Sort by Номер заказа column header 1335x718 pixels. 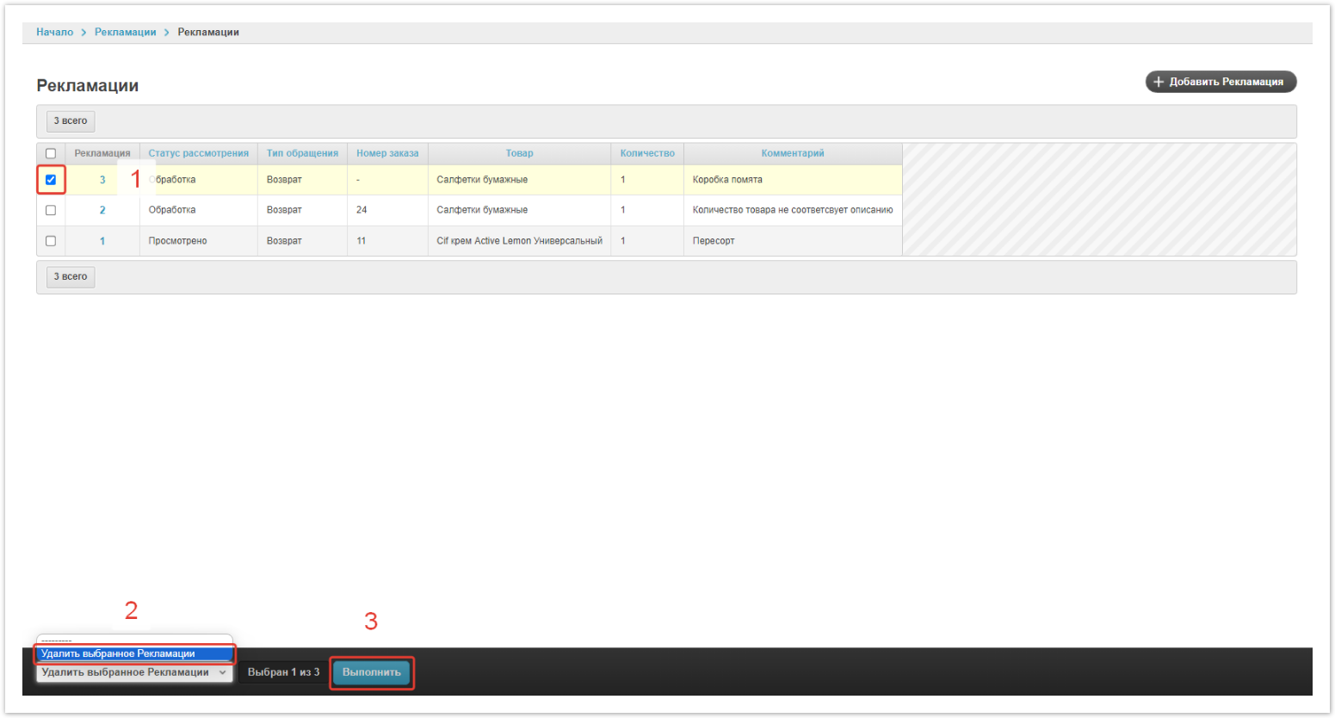tap(387, 153)
